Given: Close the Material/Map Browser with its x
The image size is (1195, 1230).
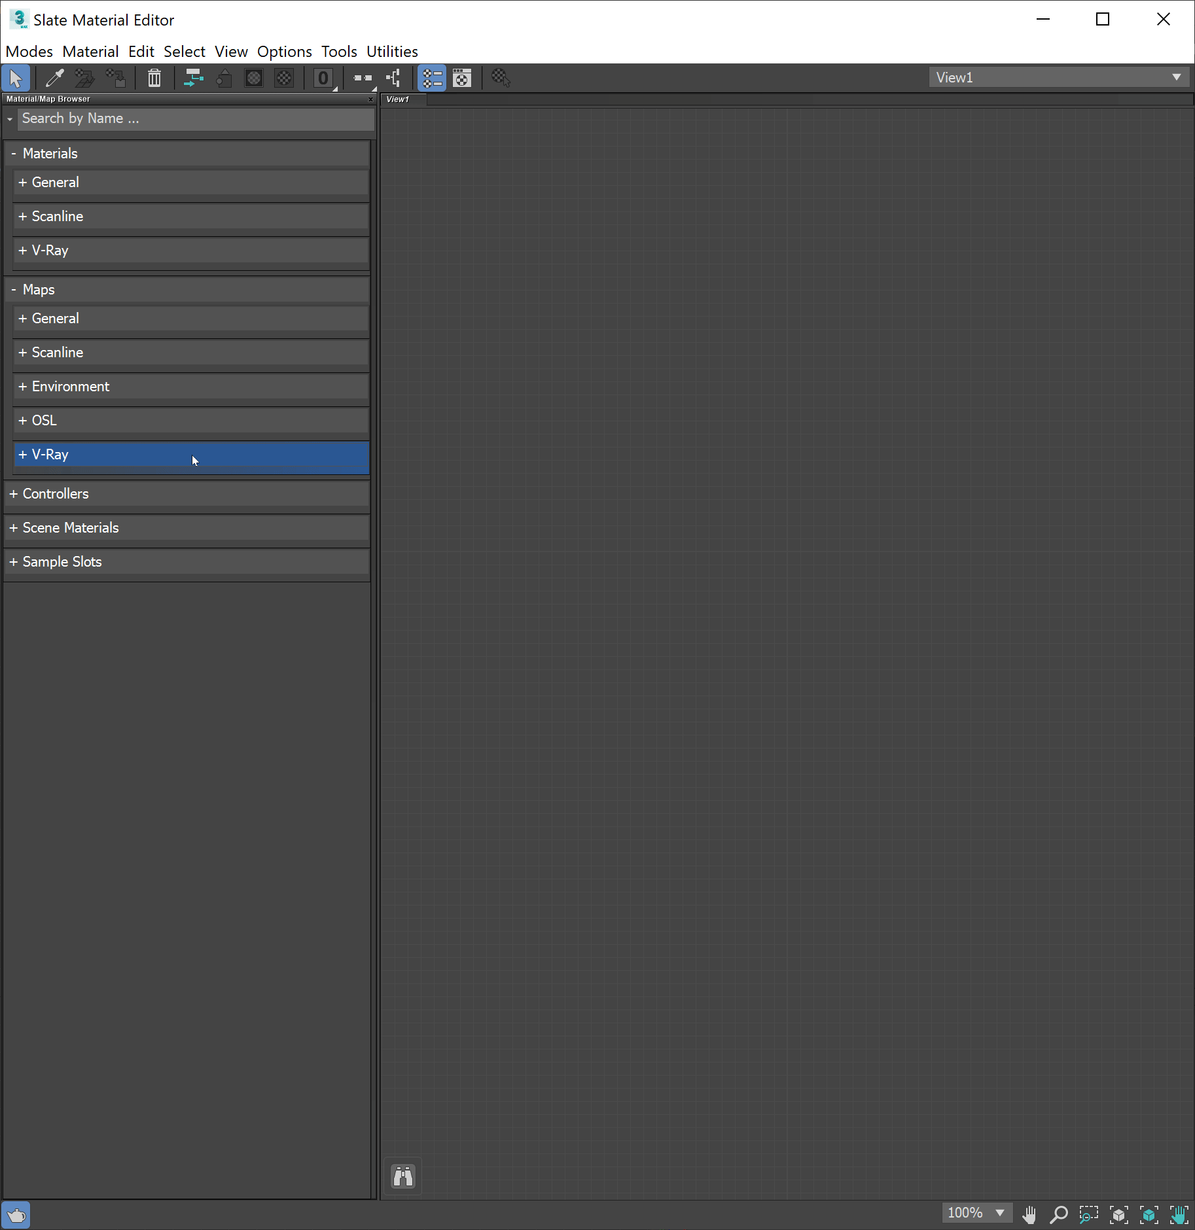Looking at the screenshot, I should point(370,99).
